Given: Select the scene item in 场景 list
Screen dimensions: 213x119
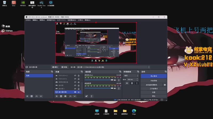Looking at the screenshot, I should (x=39, y=76).
